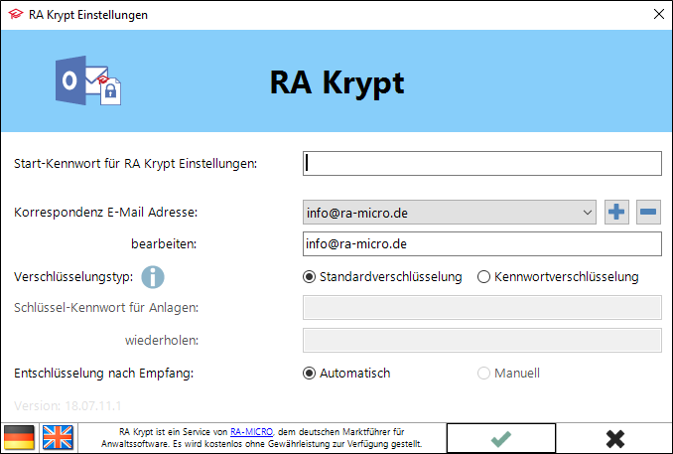Image resolution: width=673 pixels, height=454 pixels.
Task: Confirm settings with the green checkmark
Action: [502, 438]
